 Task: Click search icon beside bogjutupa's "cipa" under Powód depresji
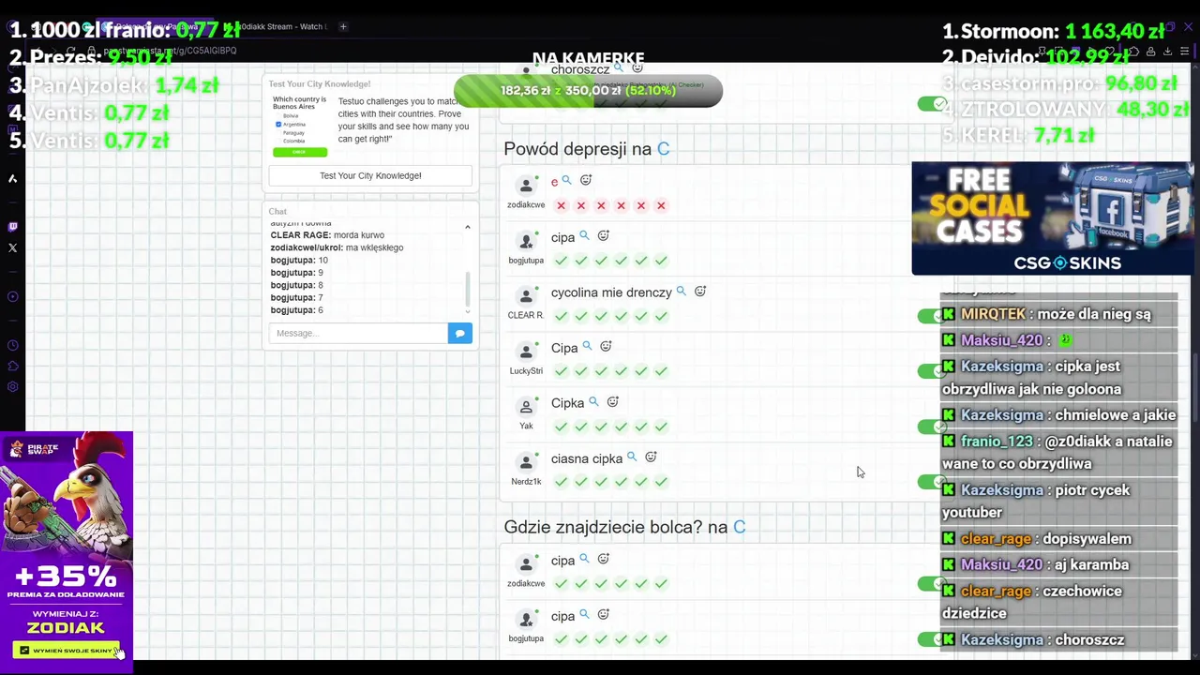[x=584, y=236]
